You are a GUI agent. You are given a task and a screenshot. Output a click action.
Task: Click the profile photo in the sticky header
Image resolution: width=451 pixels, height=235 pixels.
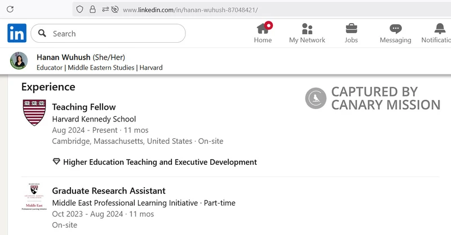click(x=19, y=61)
